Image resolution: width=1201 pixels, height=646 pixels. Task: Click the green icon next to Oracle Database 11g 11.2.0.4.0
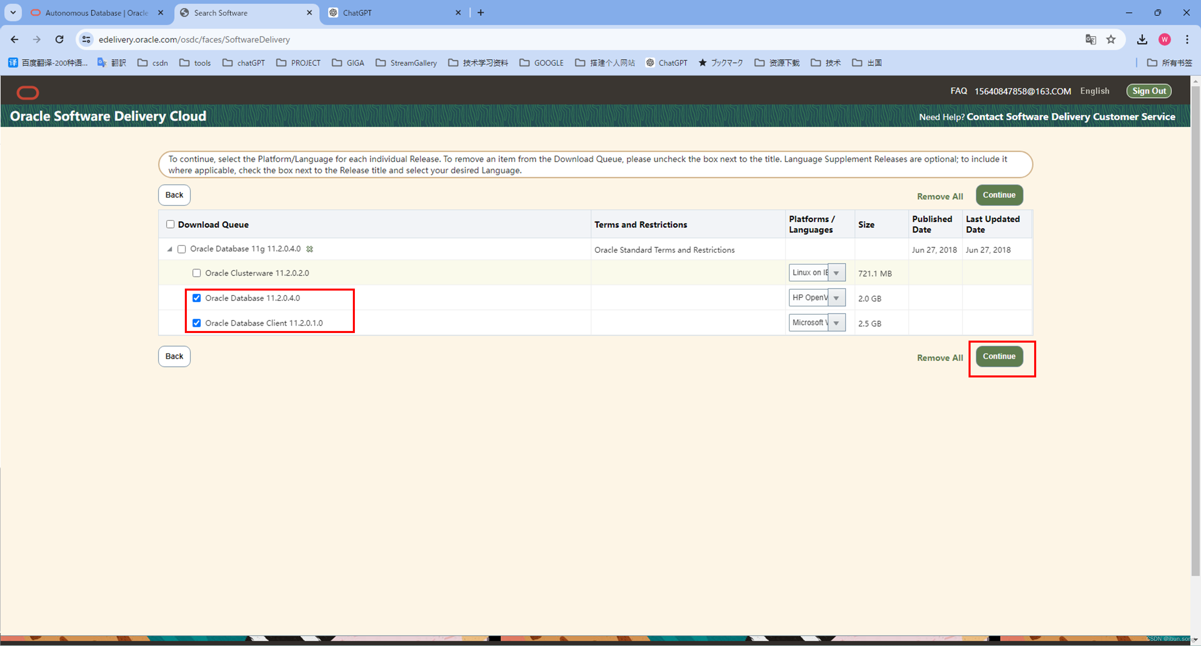tap(310, 249)
